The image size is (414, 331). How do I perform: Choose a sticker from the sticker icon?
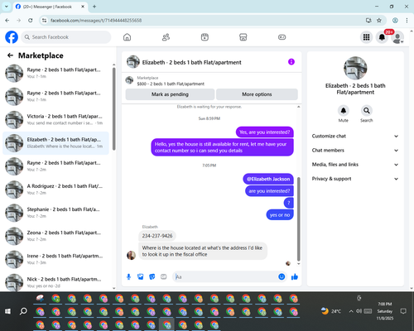[x=152, y=276]
